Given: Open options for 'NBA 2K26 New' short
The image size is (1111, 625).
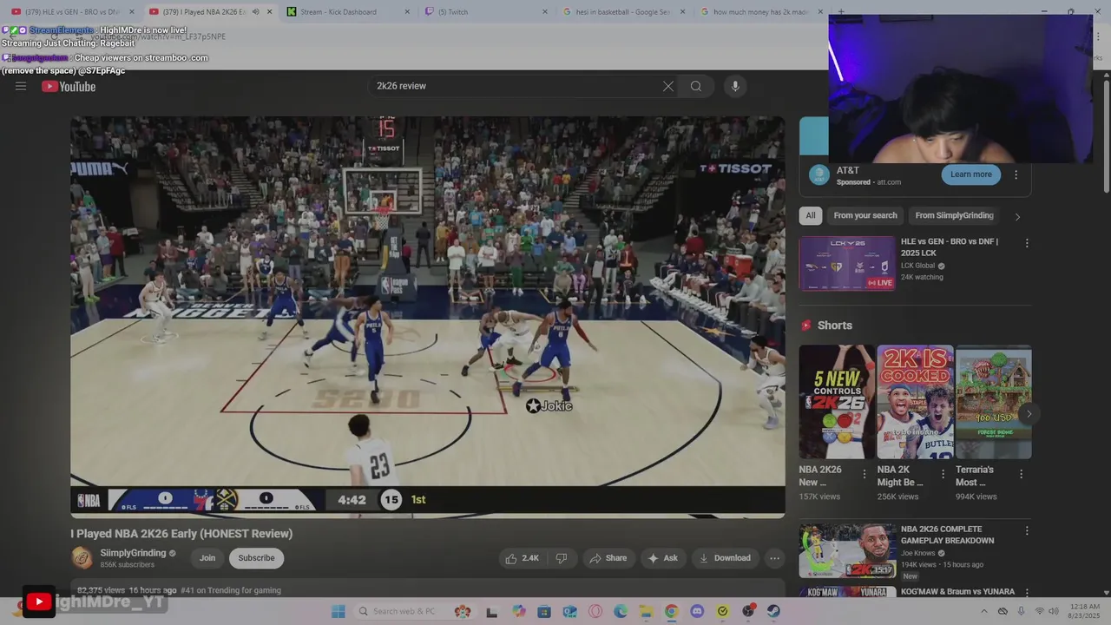Looking at the screenshot, I should pyautogui.click(x=864, y=474).
